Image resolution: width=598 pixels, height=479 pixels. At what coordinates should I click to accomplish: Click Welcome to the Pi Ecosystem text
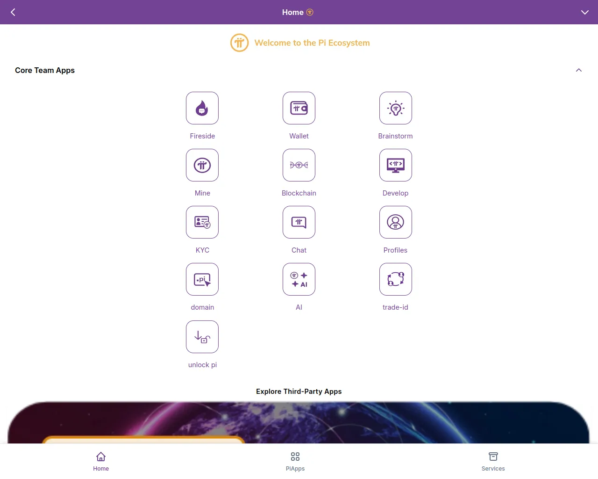point(312,43)
